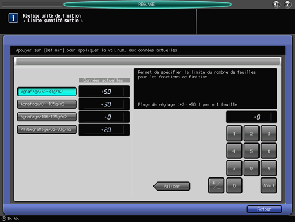Click the 'Plage de réglage' range text
This screenshot has width=295, height=222.
(x=188, y=105)
